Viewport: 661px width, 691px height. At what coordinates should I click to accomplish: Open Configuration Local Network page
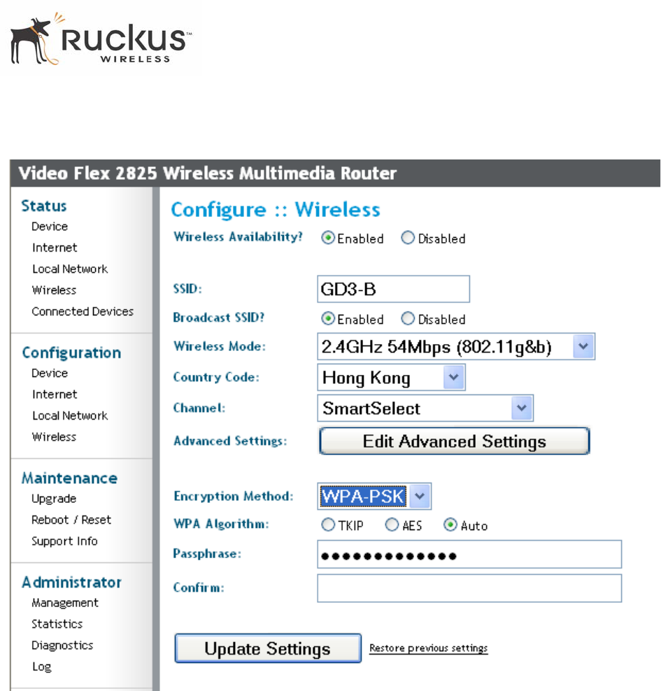tap(70, 415)
